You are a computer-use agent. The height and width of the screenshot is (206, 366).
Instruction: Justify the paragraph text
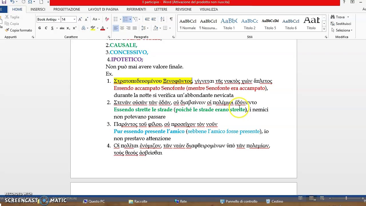134,28
